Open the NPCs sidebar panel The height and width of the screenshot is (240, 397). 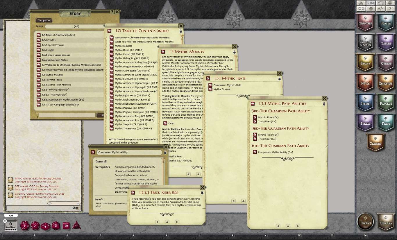pyautogui.click(x=365, y=83)
